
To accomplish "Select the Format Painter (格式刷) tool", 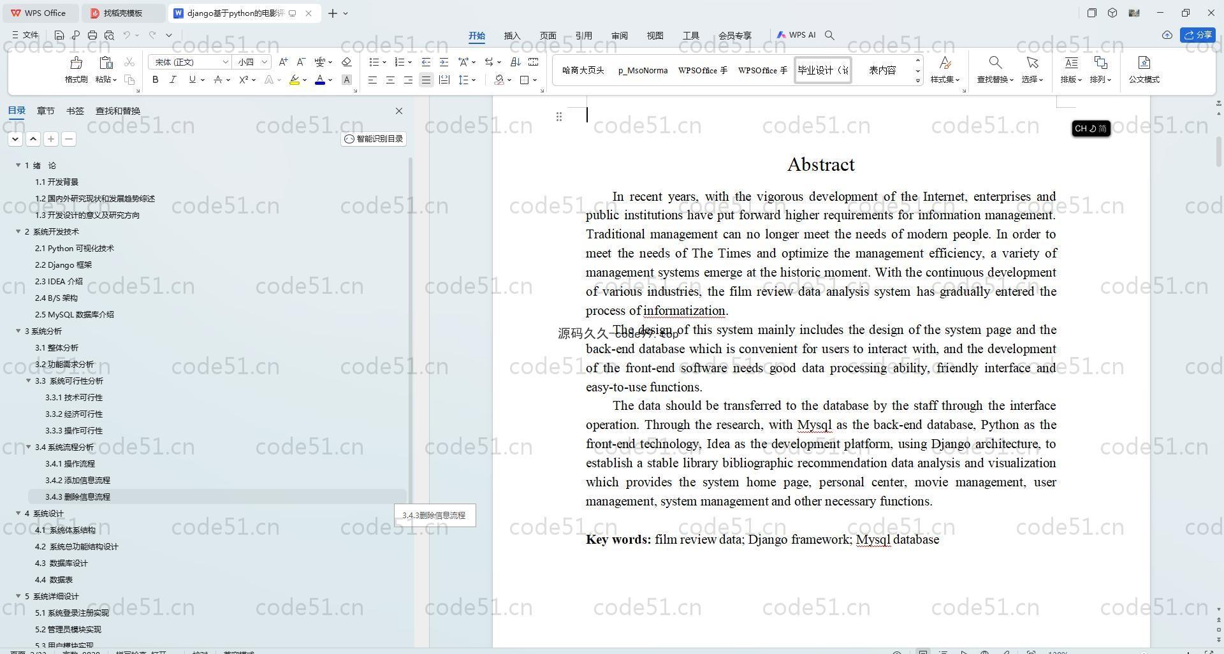I will tap(76, 69).
